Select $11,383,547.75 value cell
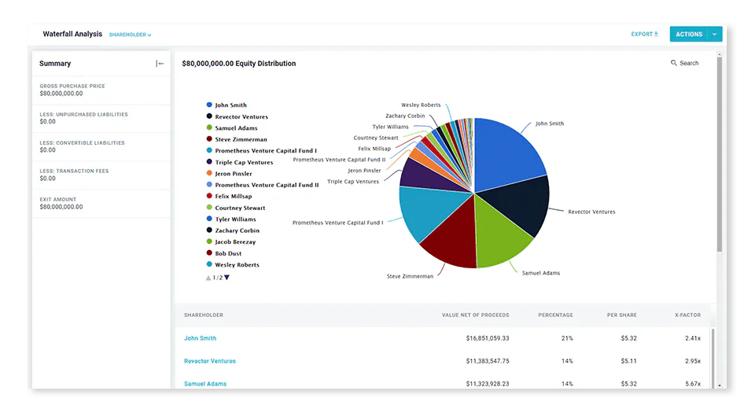 tap(488, 361)
